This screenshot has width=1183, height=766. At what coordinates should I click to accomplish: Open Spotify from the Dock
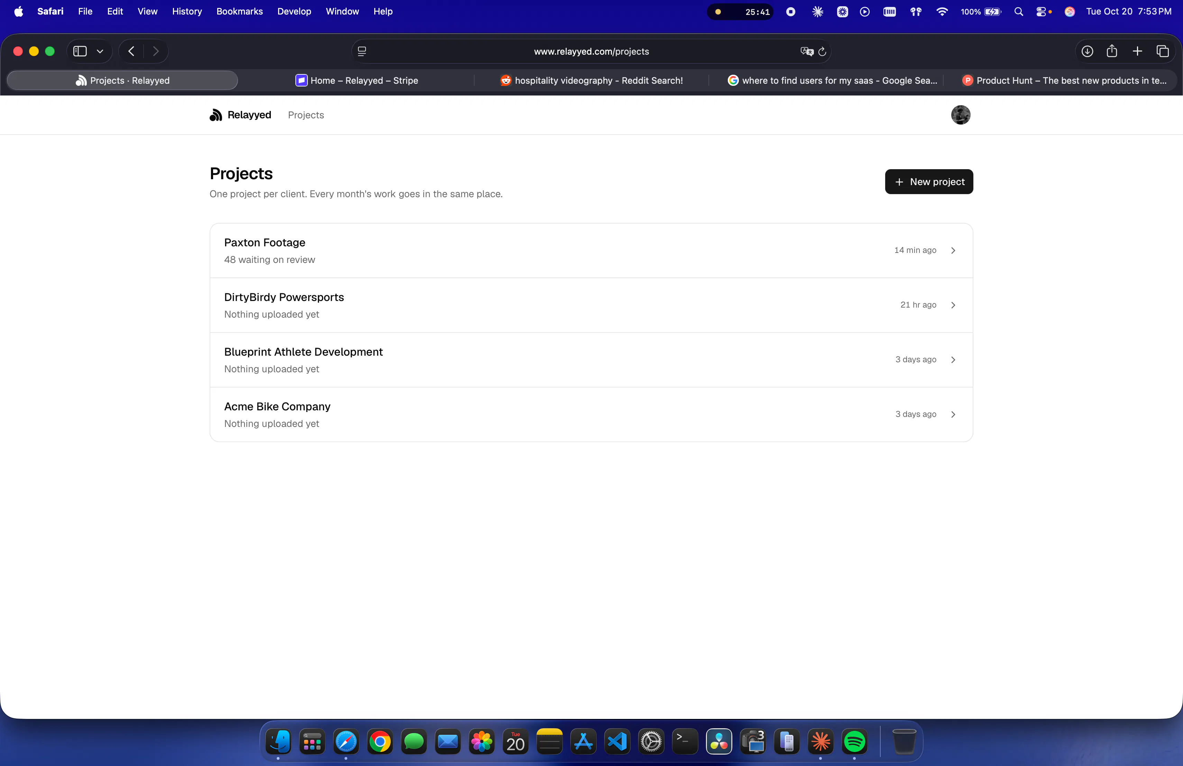click(854, 742)
